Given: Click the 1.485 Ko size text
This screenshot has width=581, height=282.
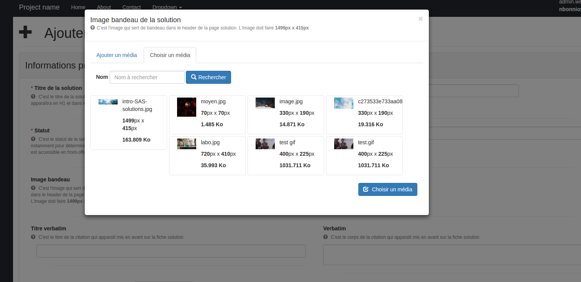Looking at the screenshot, I should coord(212,124).
